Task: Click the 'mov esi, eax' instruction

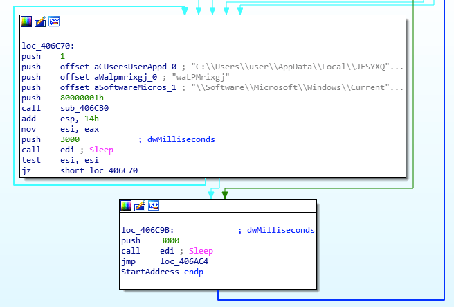Action: 60,130
